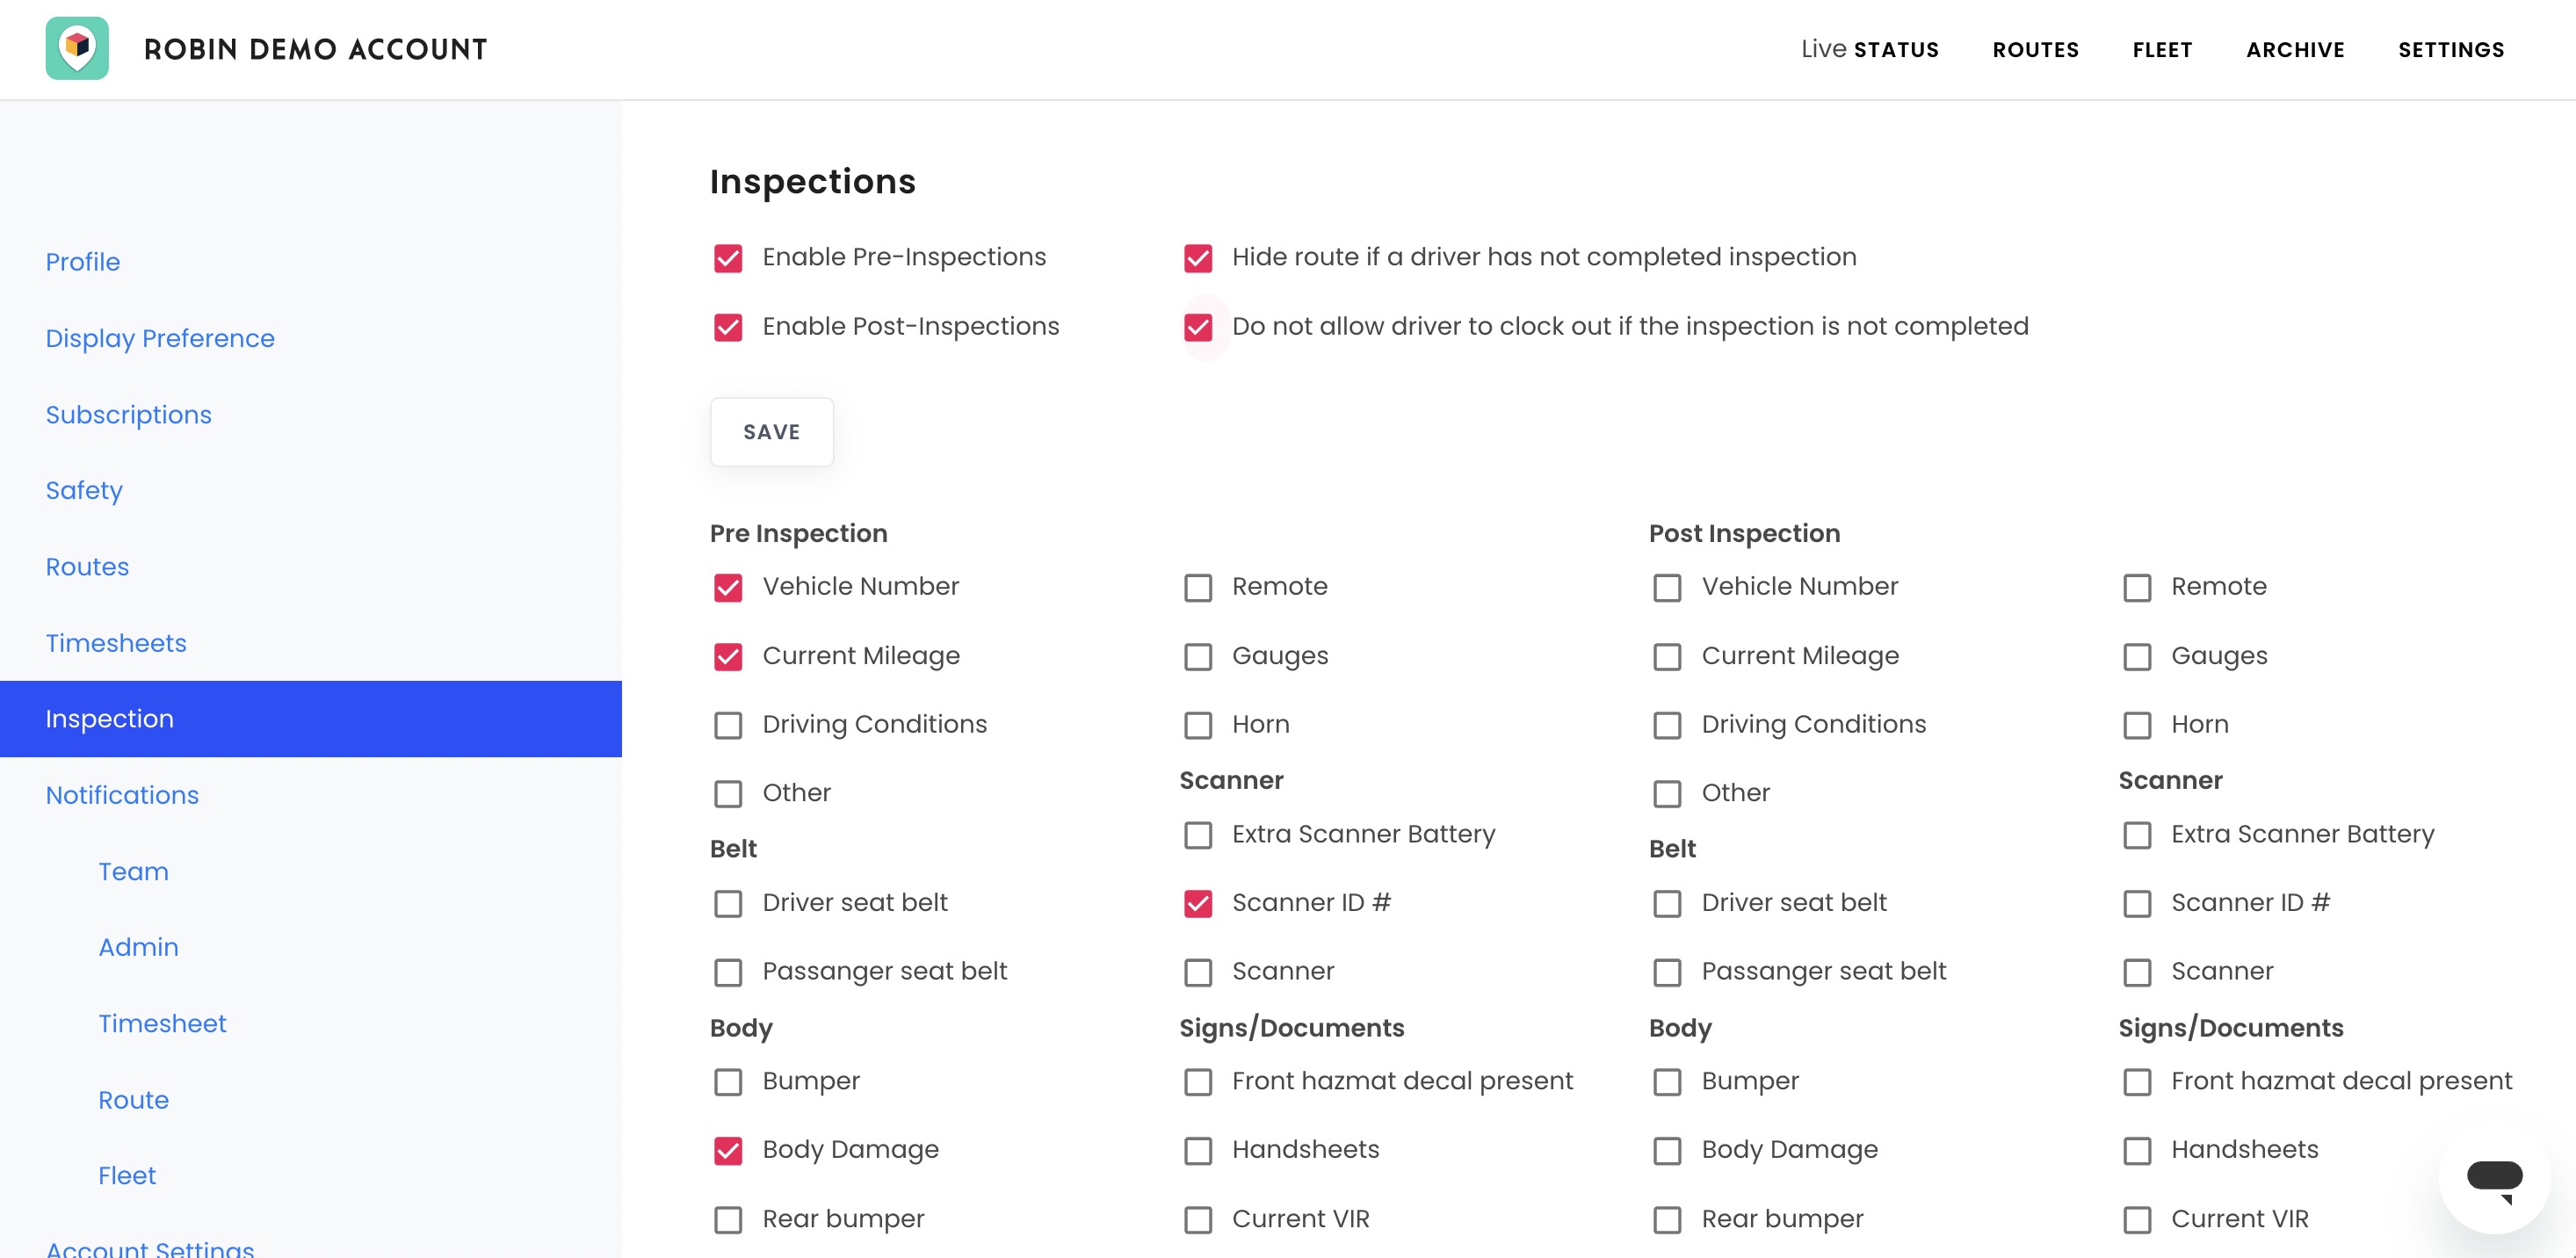
Task: Uncheck Enable Pre-Inspections checkbox
Action: click(728, 258)
